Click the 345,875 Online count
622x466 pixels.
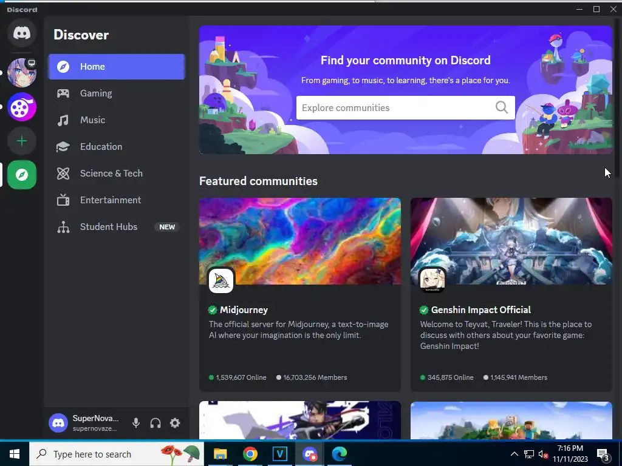point(446,377)
